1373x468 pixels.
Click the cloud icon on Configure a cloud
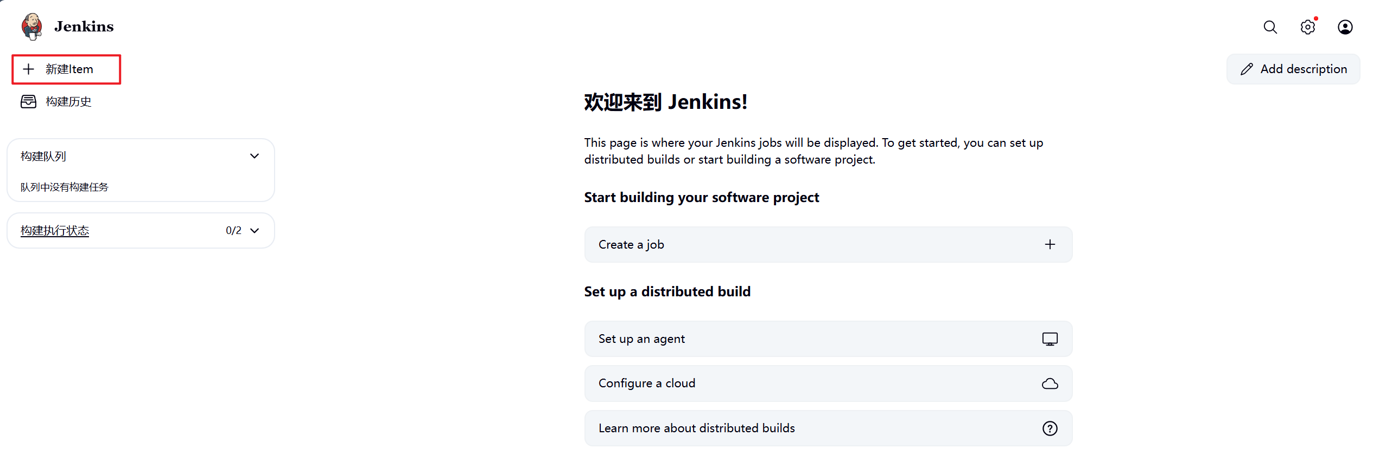coord(1050,383)
